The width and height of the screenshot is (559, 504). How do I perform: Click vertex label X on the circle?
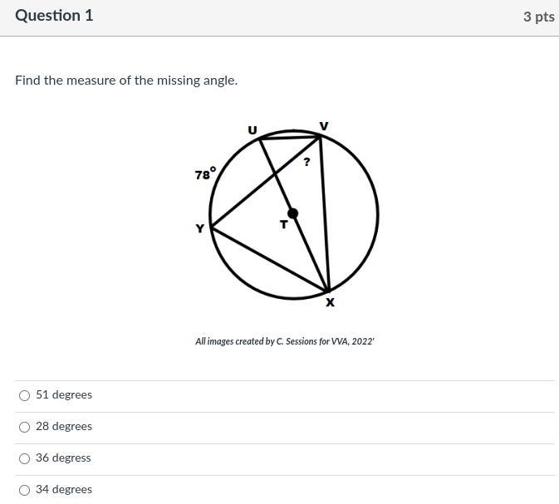(x=331, y=302)
